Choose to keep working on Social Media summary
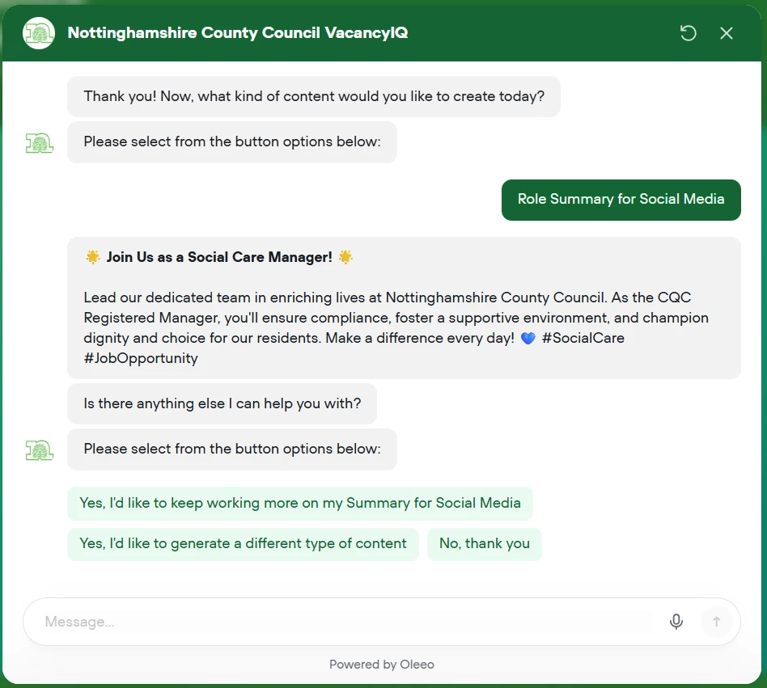Viewport: 767px width, 688px height. (300, 503)
